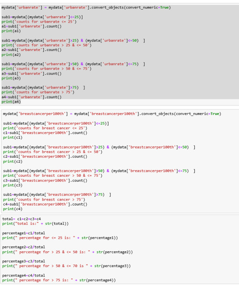Click print("total is:" + str(total))
Viewport: 239px width, 288px height.
tap(35, 223)
